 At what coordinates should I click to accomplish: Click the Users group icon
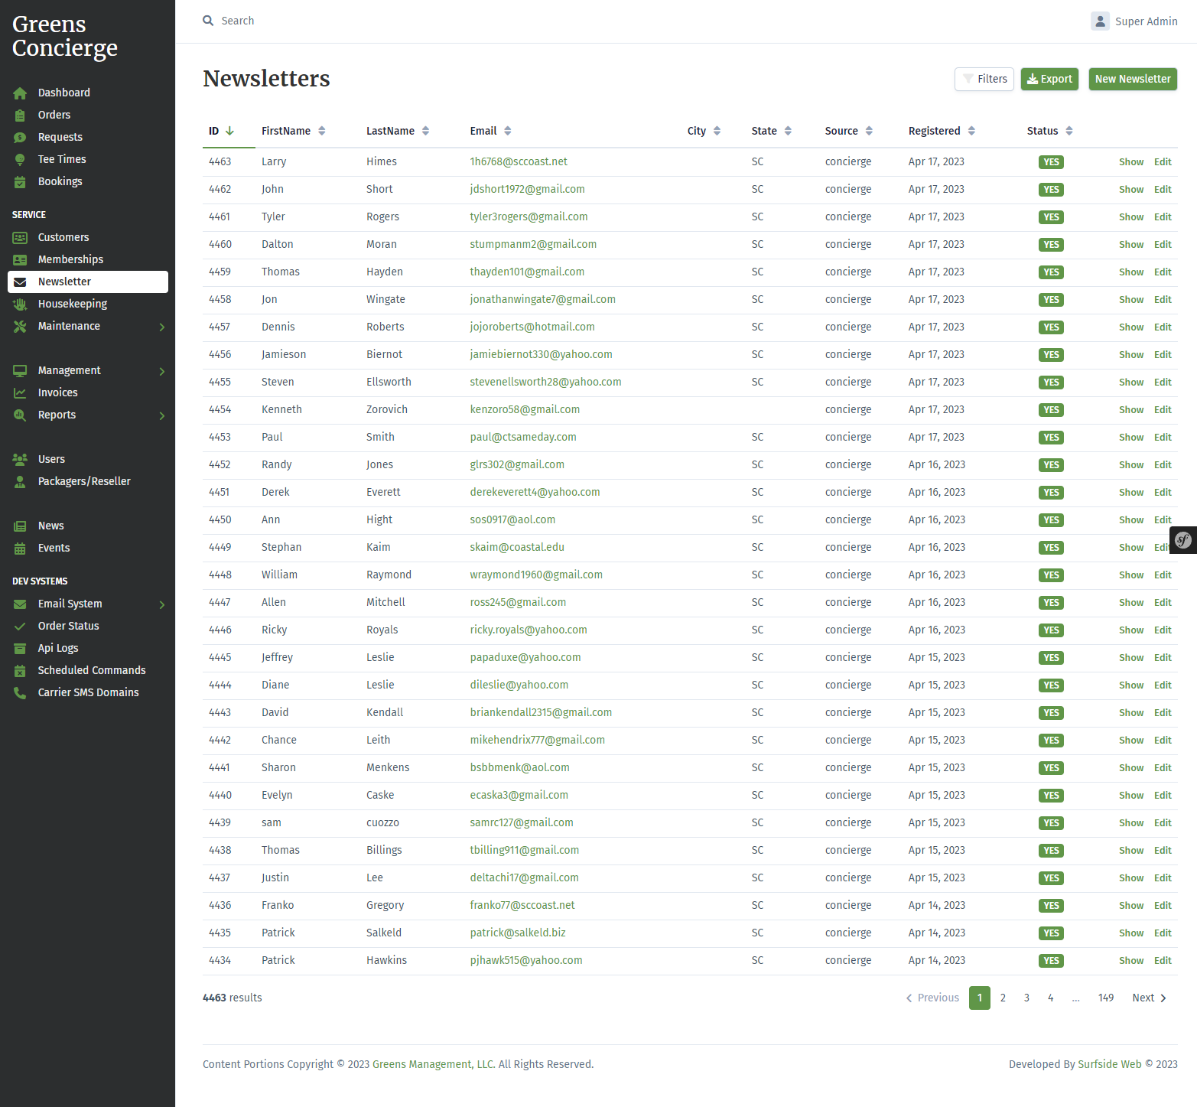click(20, 460)
